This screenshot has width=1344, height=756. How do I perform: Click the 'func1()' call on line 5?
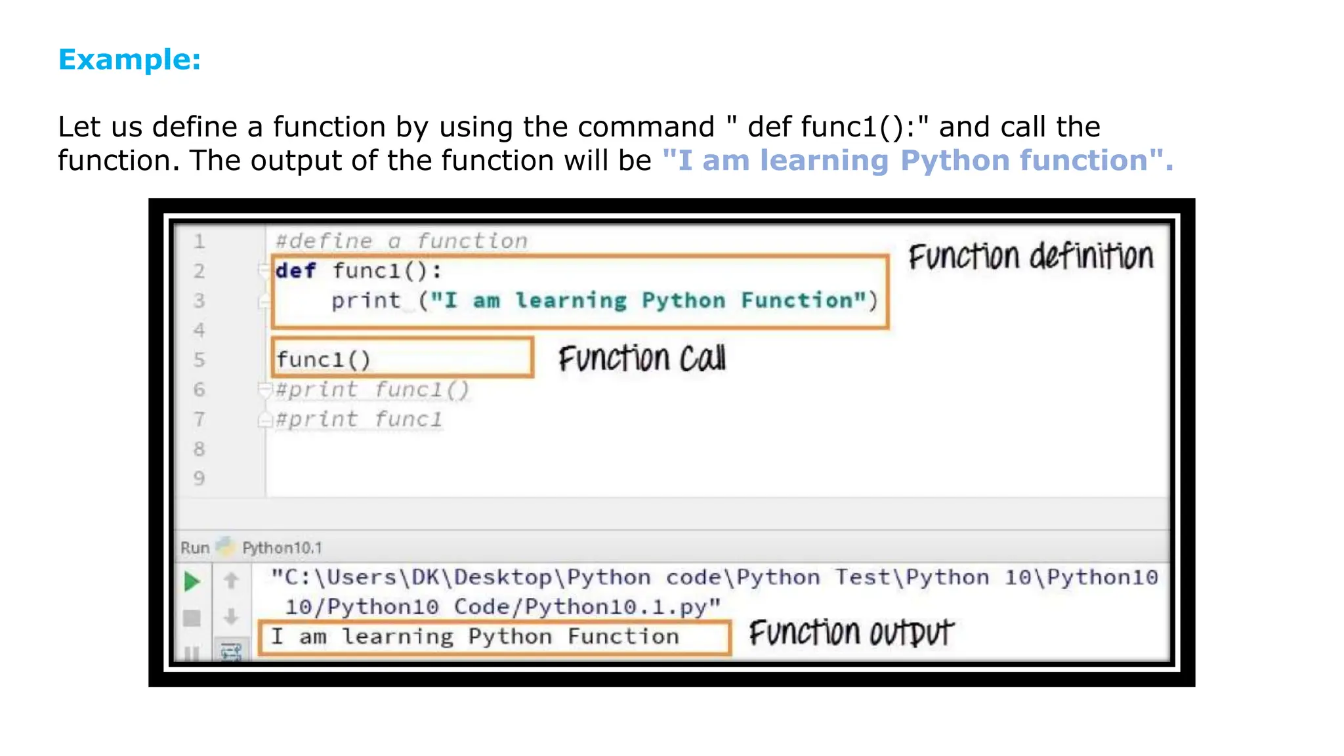(x=324, y=360)
